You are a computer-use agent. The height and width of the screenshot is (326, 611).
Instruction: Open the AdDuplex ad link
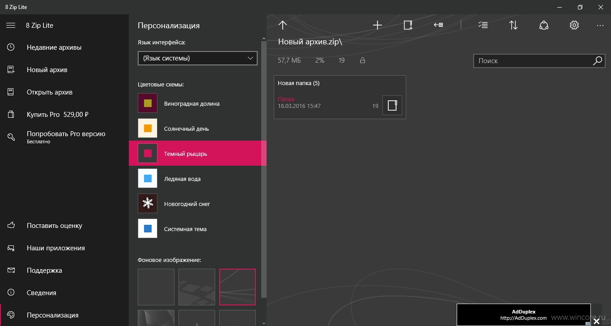(x=524, y=315)
